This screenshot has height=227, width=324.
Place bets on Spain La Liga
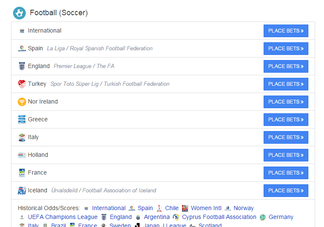pos(286,49)
